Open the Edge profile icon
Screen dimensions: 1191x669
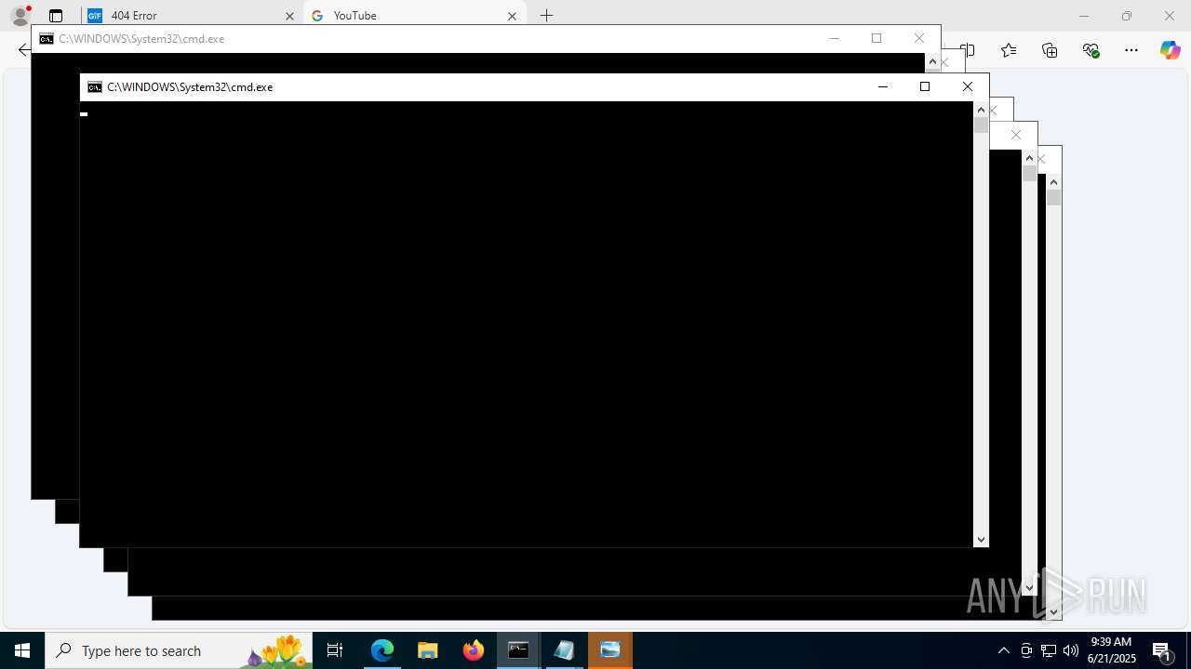tap(20, 16)
